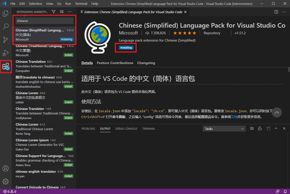Clear extensions search results icon
This screenshot has width=290, height=194.
62,12
